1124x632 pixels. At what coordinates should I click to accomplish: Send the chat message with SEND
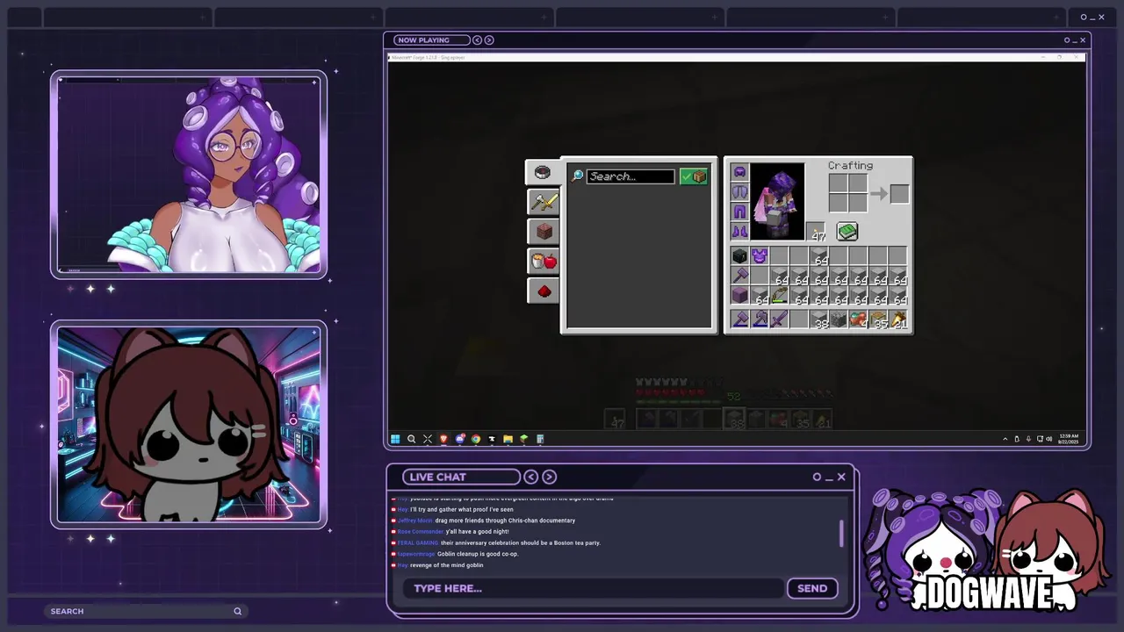click(x=812, y=588)
